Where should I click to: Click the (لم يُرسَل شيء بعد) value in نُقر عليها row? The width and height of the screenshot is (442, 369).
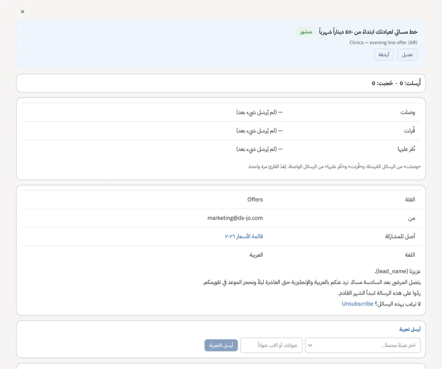pyautogui.click(x=259, y=149)
